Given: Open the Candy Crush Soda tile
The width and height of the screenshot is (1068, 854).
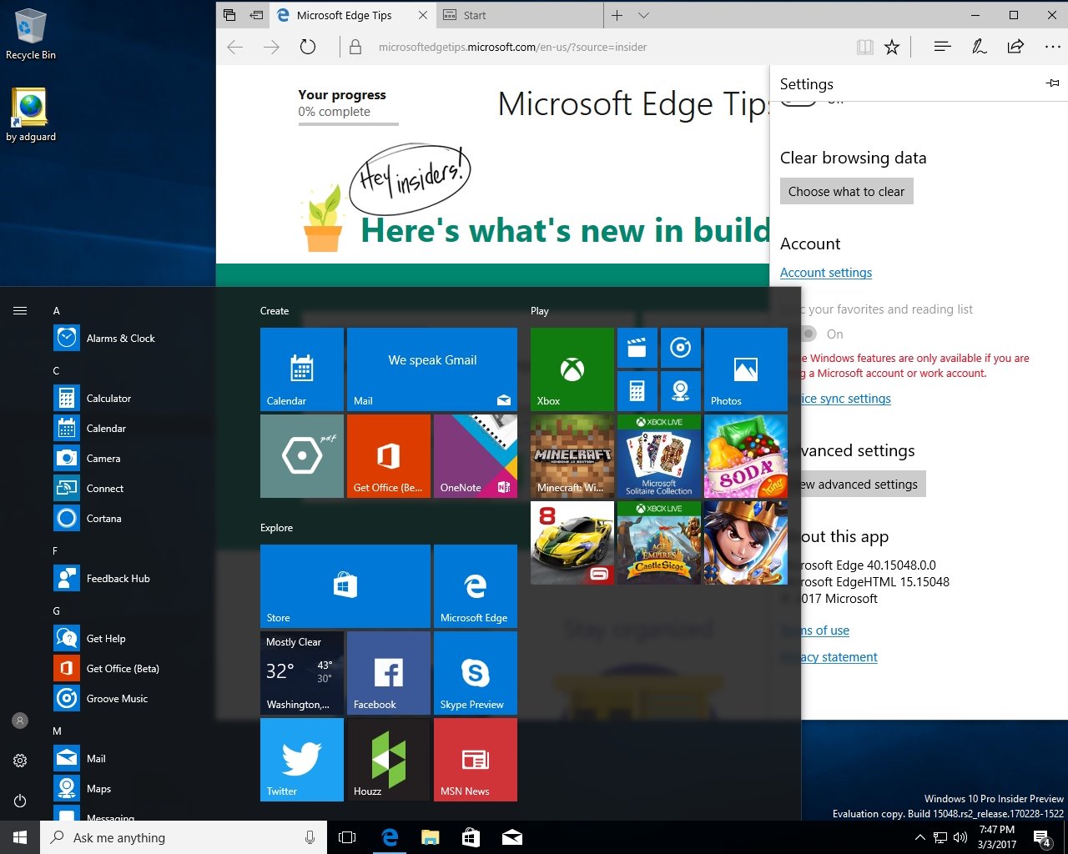Looking at the screenshot, I should click(x=746, y=456).
